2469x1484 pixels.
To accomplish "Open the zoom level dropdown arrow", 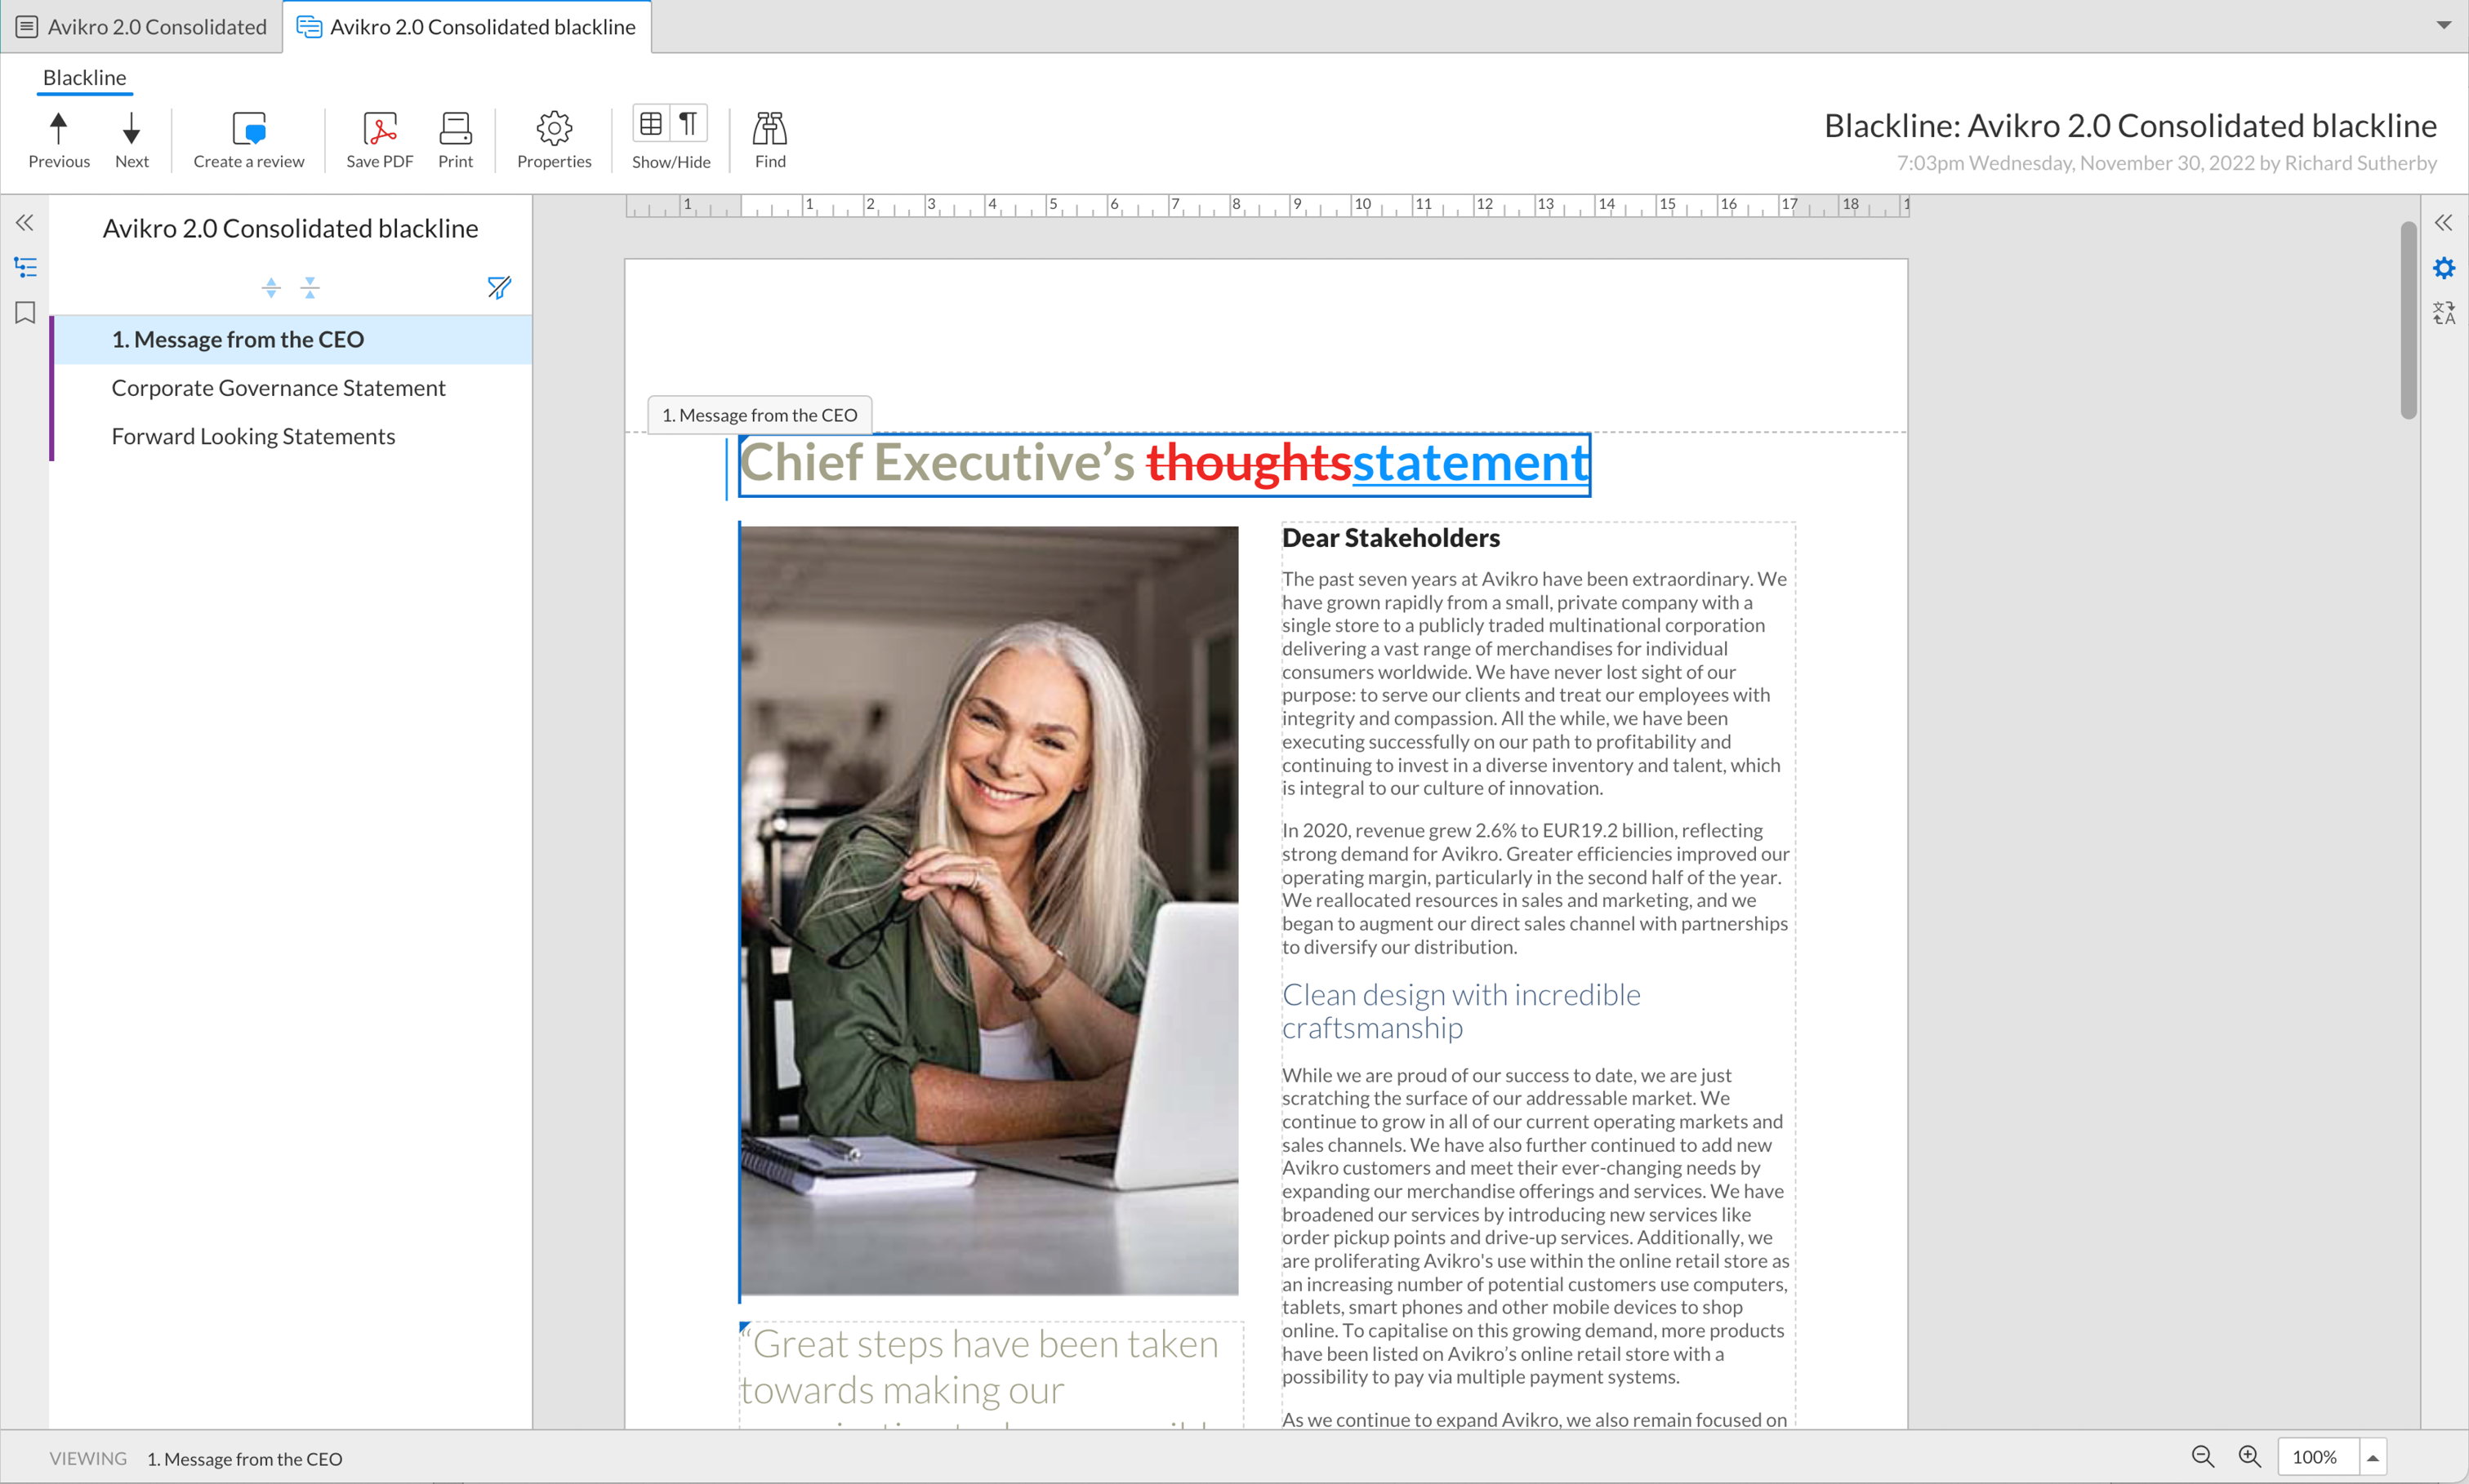I will [2373, 1457].
